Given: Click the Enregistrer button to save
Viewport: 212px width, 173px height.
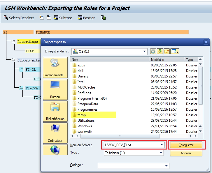Looking at the screenshot, I should click(186, 145).
